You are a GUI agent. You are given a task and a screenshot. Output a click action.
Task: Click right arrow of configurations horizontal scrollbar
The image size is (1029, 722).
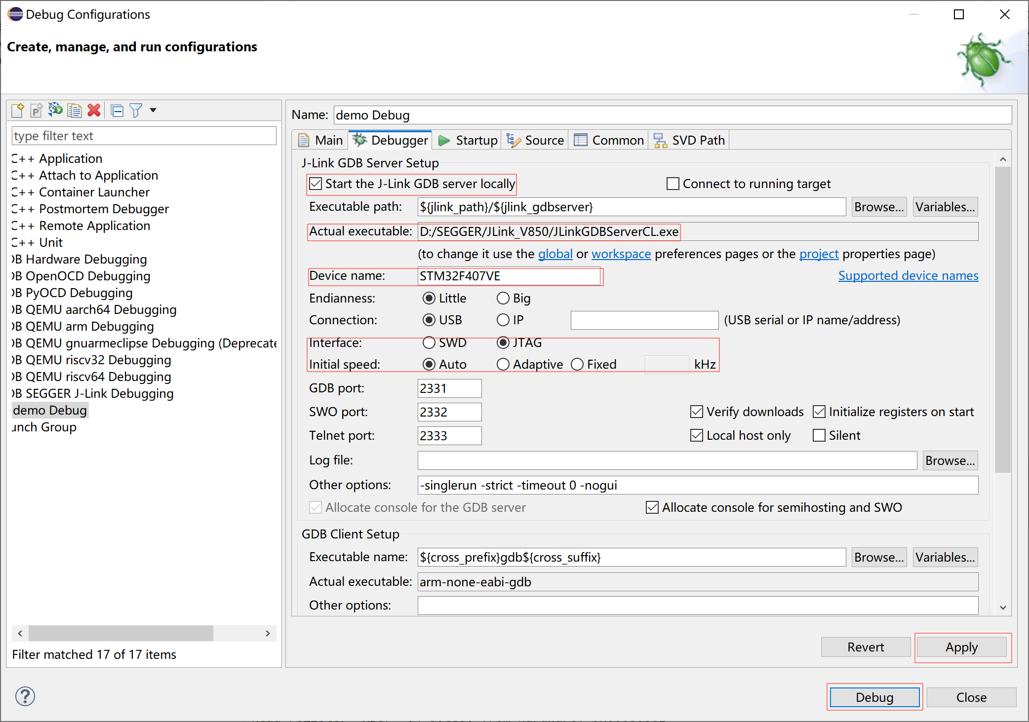[x=268, y=633]
